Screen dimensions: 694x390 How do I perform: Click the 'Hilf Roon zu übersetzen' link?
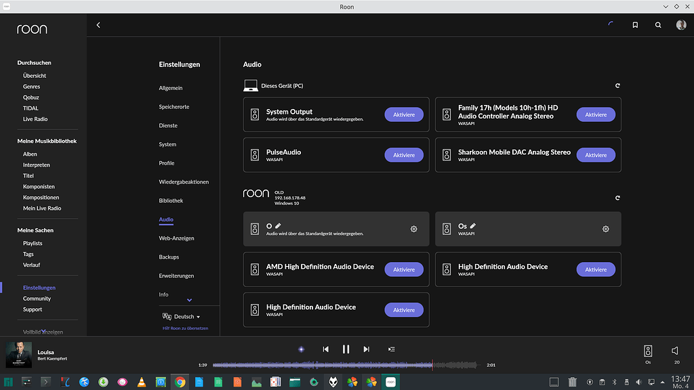(x=186, y=328)
